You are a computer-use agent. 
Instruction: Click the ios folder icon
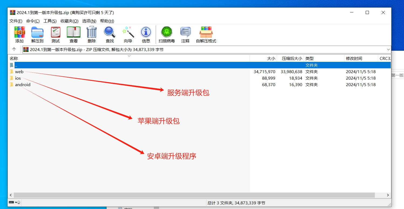coord(12,78)
